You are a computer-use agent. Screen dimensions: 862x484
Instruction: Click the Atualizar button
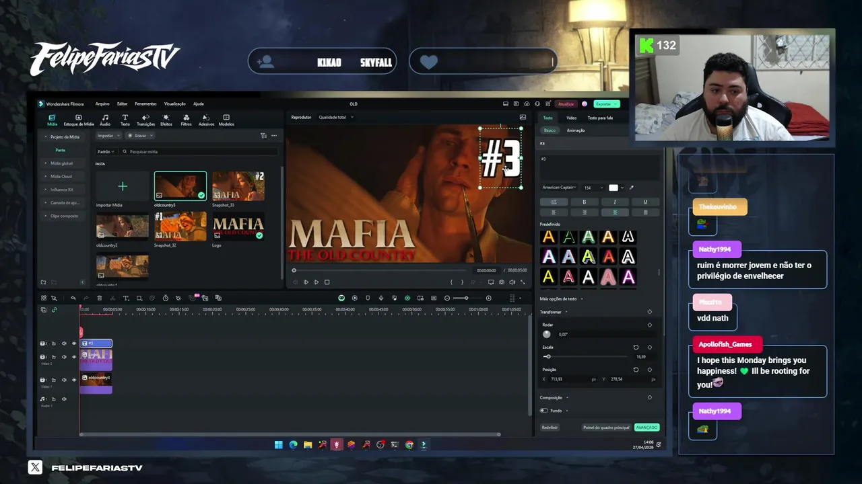[566, 104]
